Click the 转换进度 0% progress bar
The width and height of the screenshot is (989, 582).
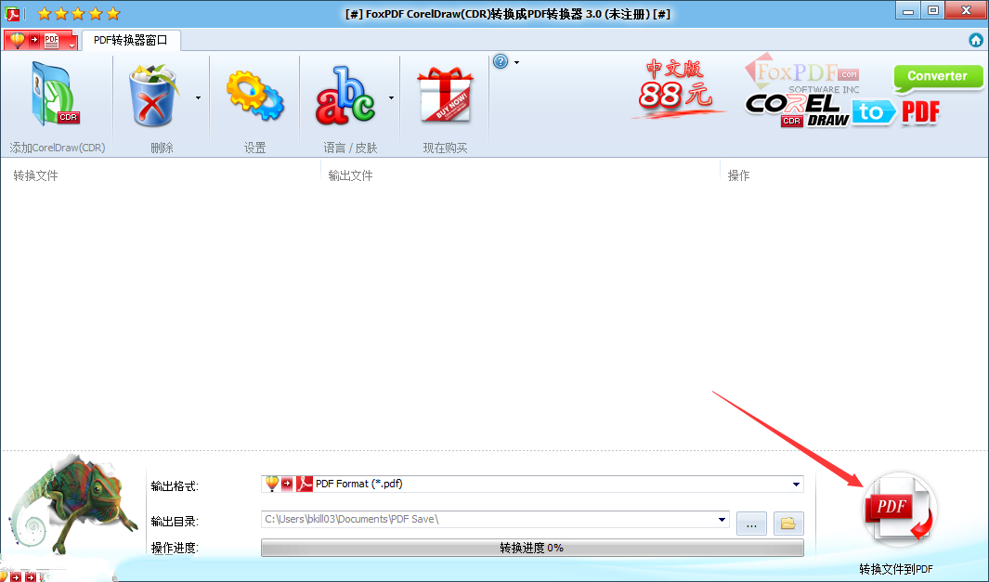532,548
